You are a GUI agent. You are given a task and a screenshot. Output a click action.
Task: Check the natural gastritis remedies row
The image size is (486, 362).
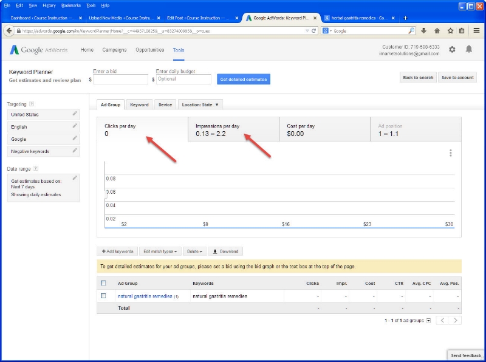click(x=103, y=296)
